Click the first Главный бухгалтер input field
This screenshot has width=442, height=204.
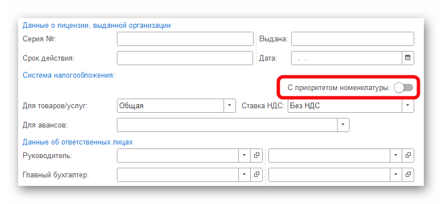[178, 175]
